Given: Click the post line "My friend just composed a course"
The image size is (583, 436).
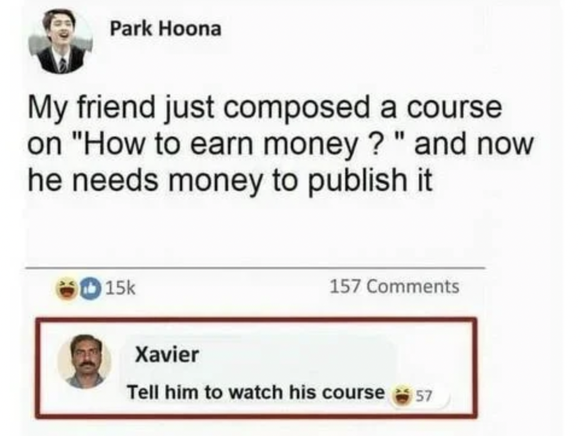Looking at the screenshot, I should pyautogui.click(x=265, y=108).
